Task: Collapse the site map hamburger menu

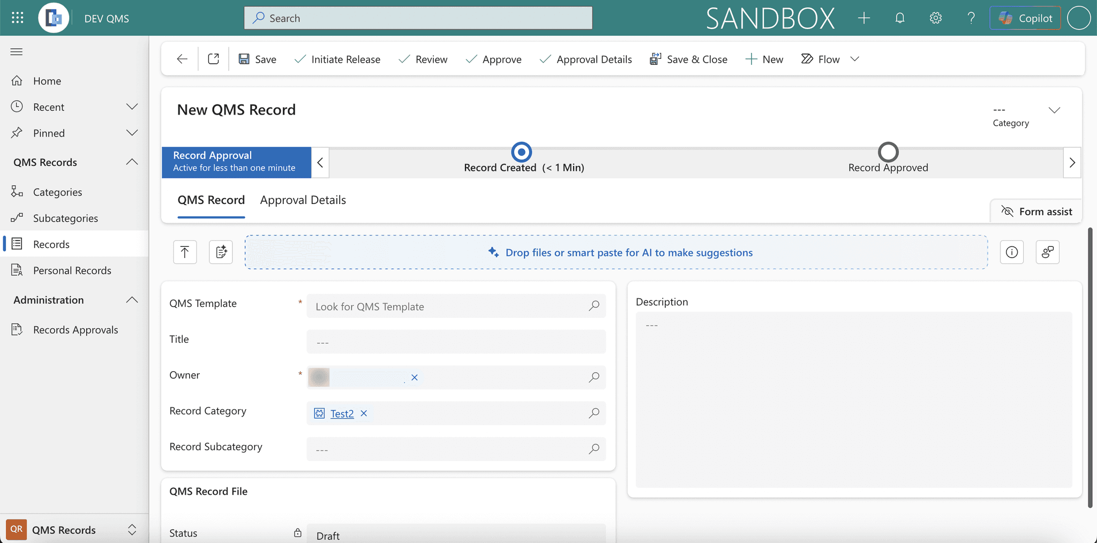Action: click(x=17, y=51)
